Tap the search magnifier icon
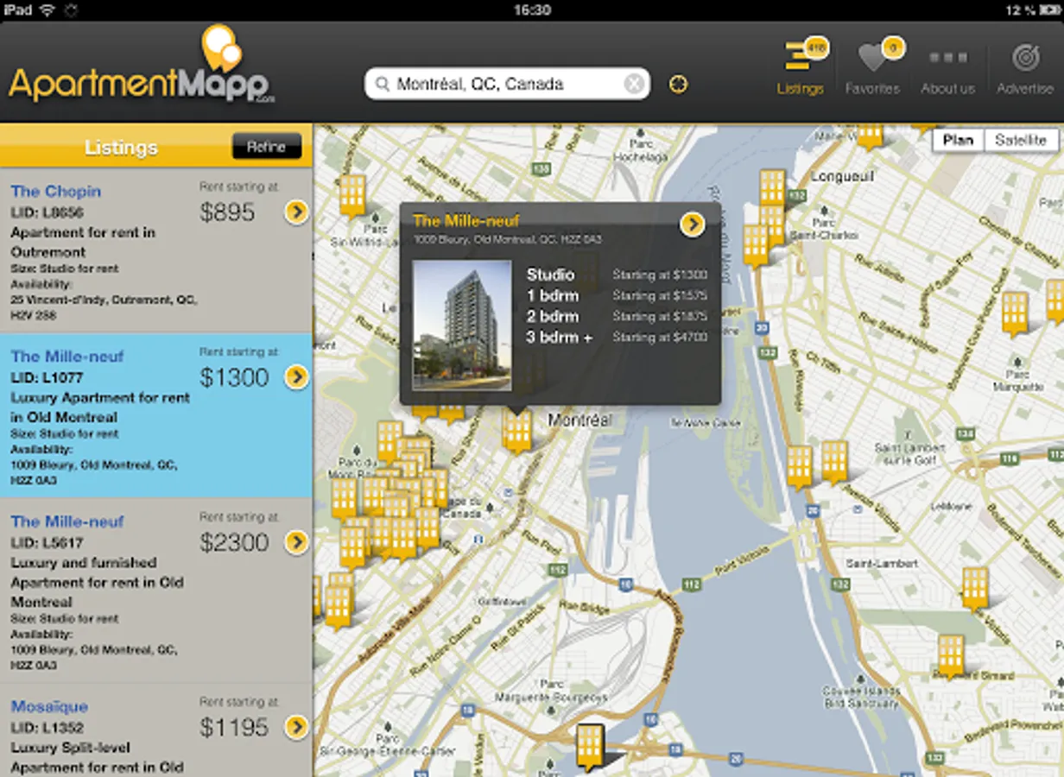Screen dimensions: 1064x777 [x=383, y=84]
